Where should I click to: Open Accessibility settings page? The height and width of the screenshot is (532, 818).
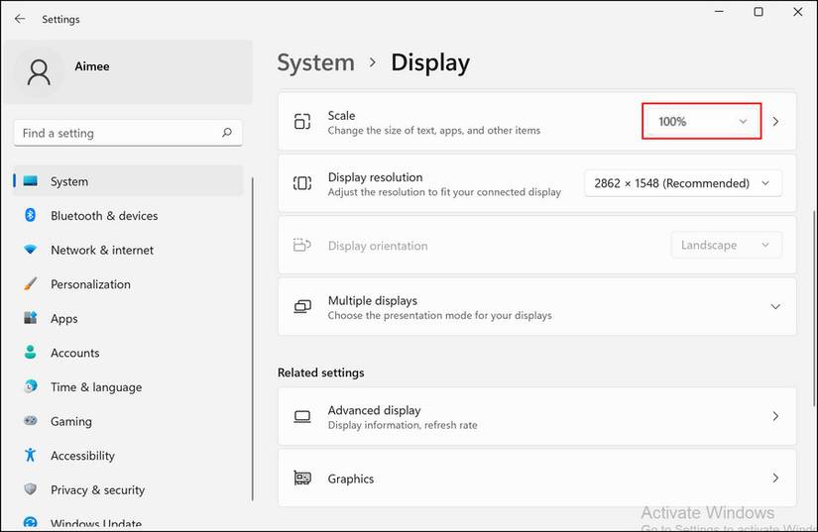[x=128, y=456]
